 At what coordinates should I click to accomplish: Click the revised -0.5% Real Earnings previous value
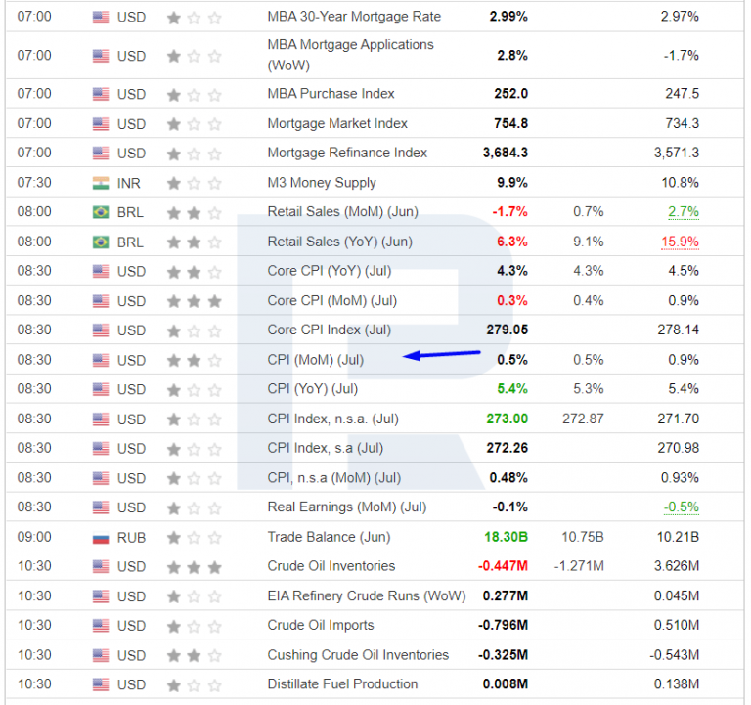681,507
